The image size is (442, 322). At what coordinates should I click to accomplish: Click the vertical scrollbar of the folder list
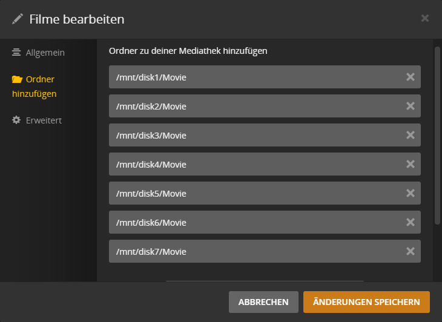click(x=437, y=136)
